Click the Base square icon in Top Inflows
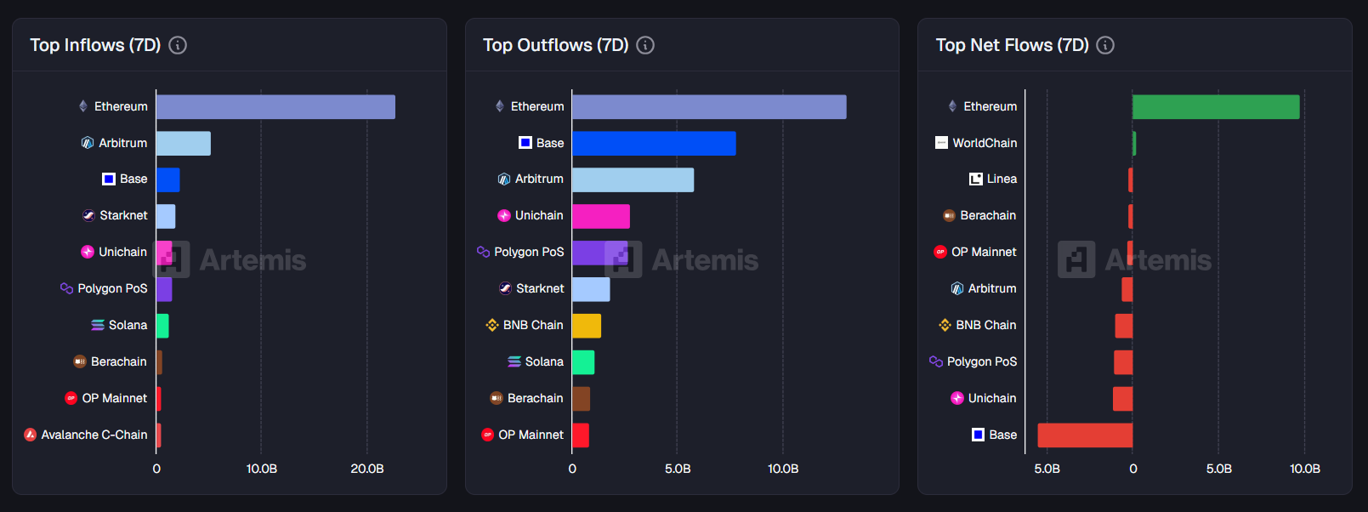1368x512 pixels. 109,179
